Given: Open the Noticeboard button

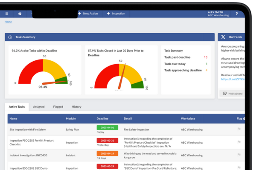Looking at the screenshot, I should pos(233,93).
